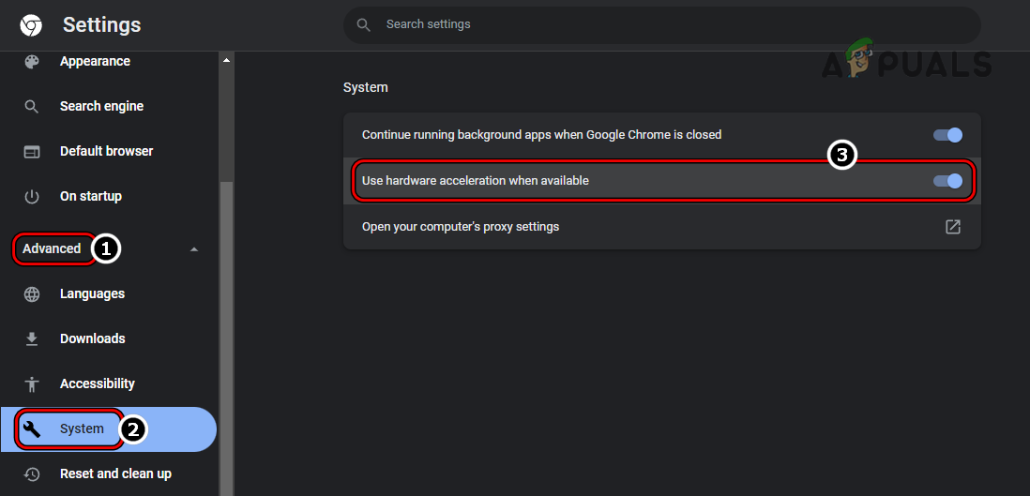The image size is (1030, 496).
Task: Click the Search engine magnifier icon
Action: 32,106
